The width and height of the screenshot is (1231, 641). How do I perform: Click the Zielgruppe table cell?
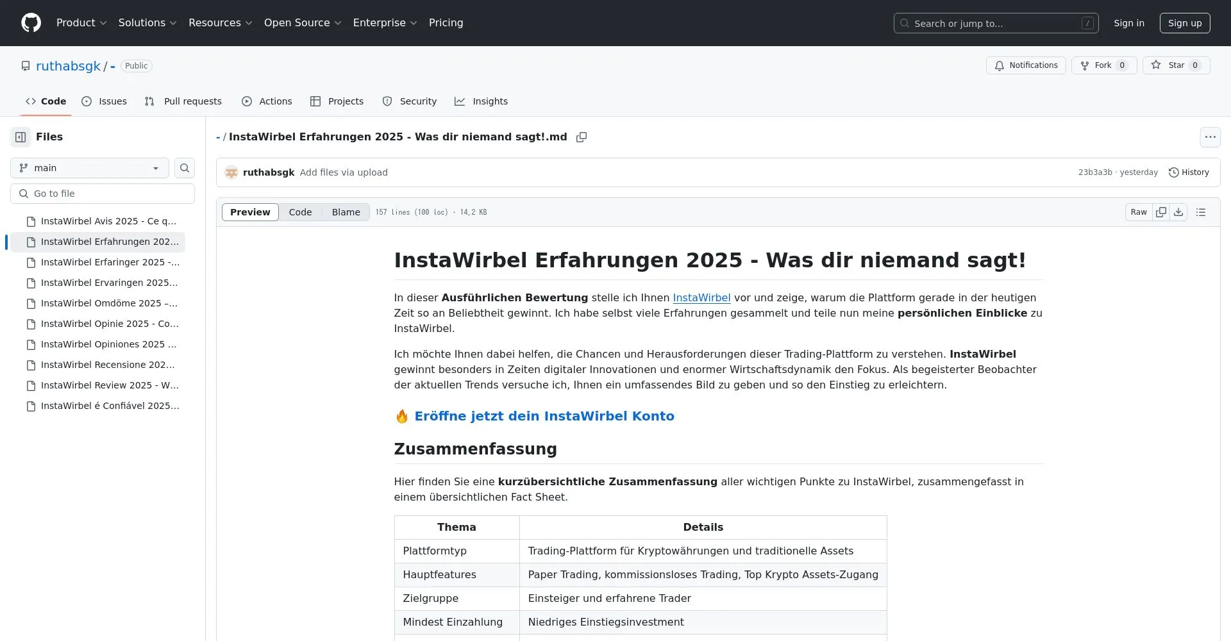click(456, 599)
